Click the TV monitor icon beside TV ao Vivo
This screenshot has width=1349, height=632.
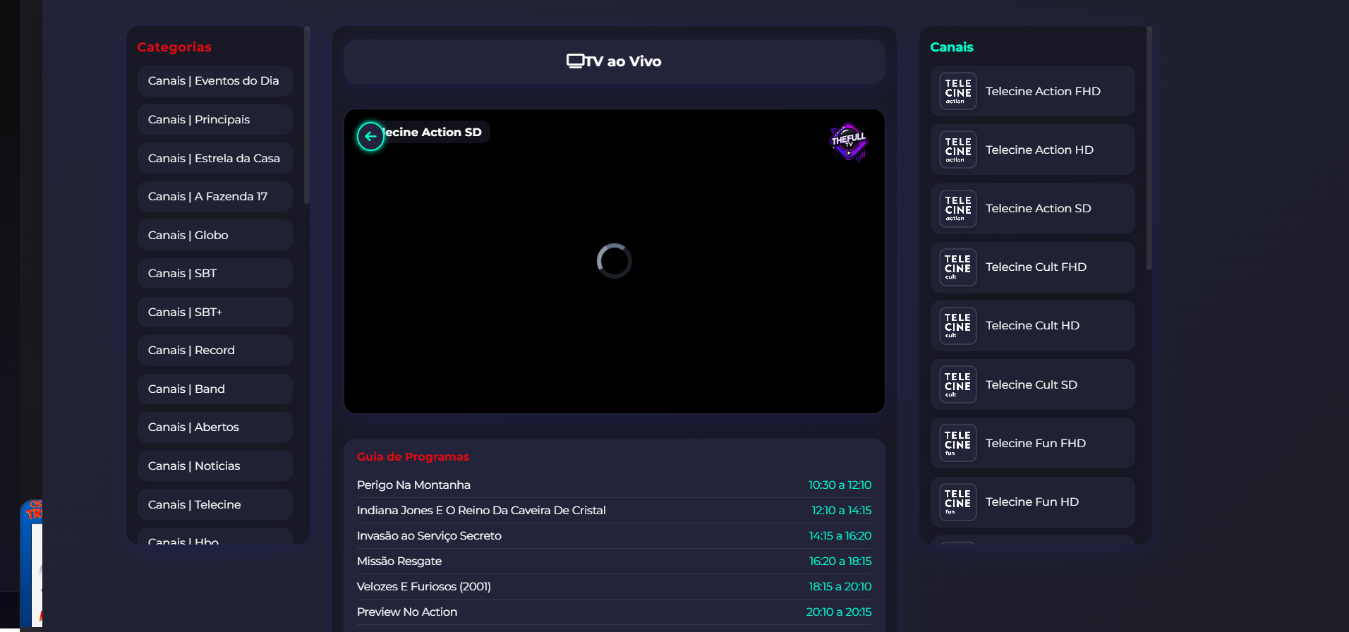575,61
